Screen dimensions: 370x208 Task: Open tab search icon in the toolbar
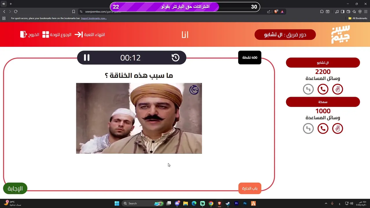coord(328,12)
